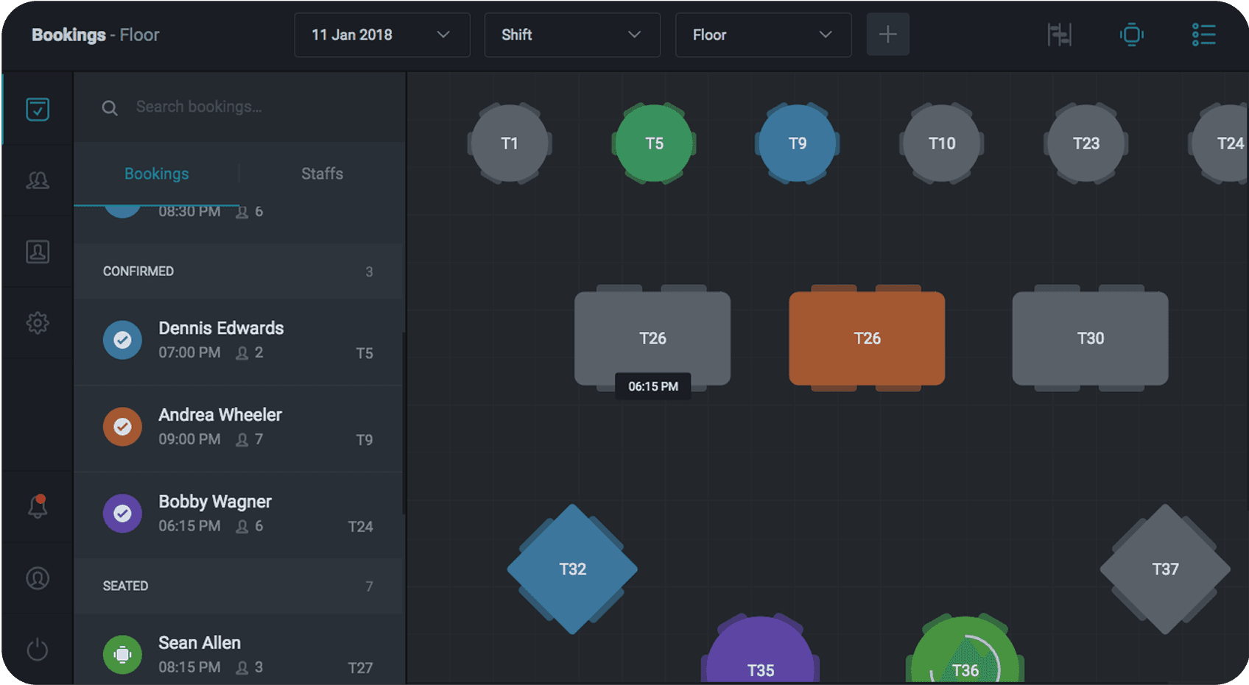Toggle Bobby Wagner purple check badge
The image size is (1249, 685).
point(123,514)
